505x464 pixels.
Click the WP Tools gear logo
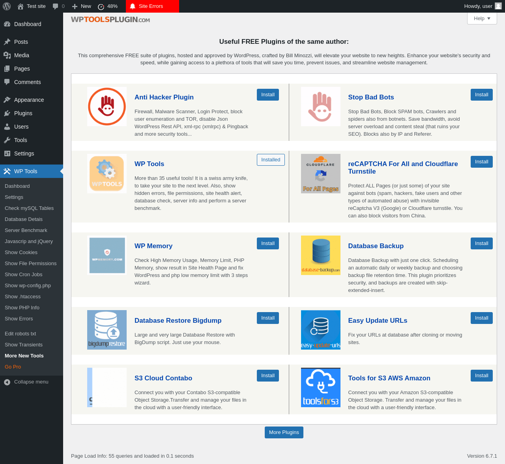point(107,174)
